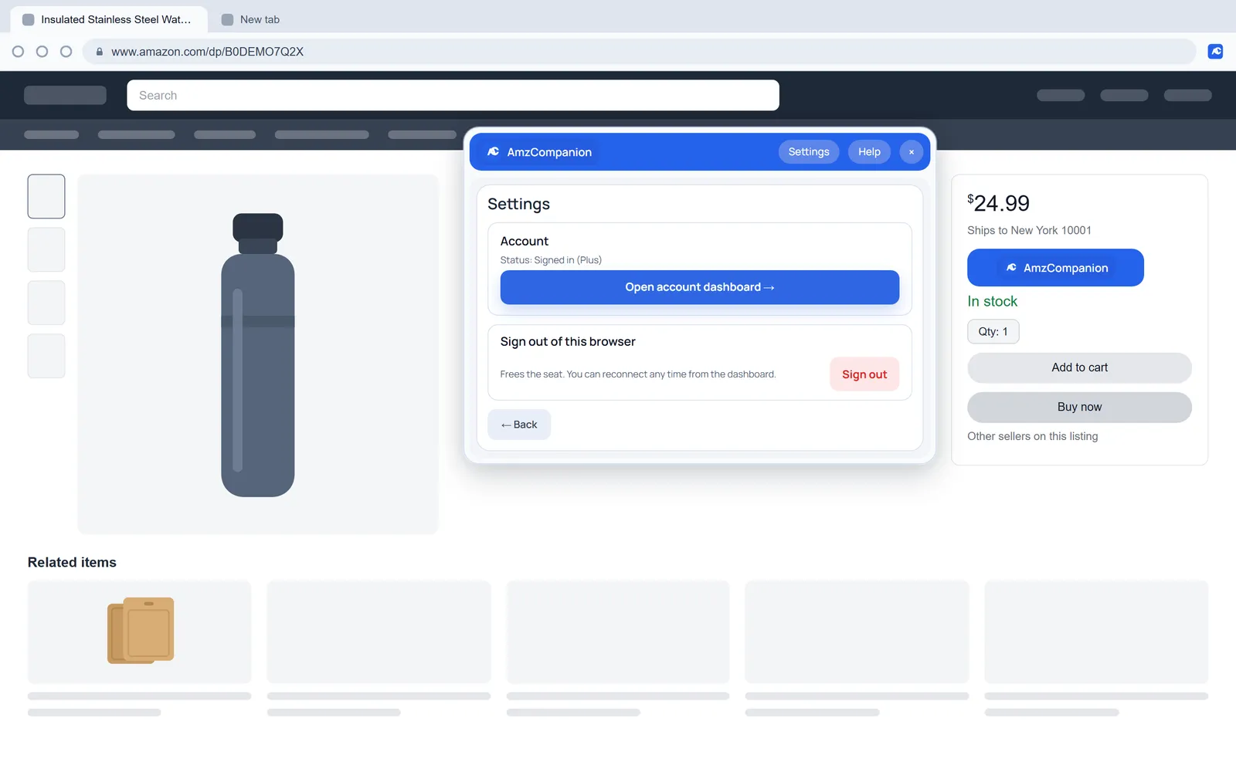1236x772 pixels.
Task: Click the AmzCompanion button under the price
Action: pyautogui.click(x=1055, y=268)
